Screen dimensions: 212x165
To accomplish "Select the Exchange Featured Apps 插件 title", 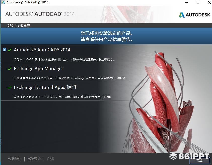I will pyautogui.click(x=45, y=87).
